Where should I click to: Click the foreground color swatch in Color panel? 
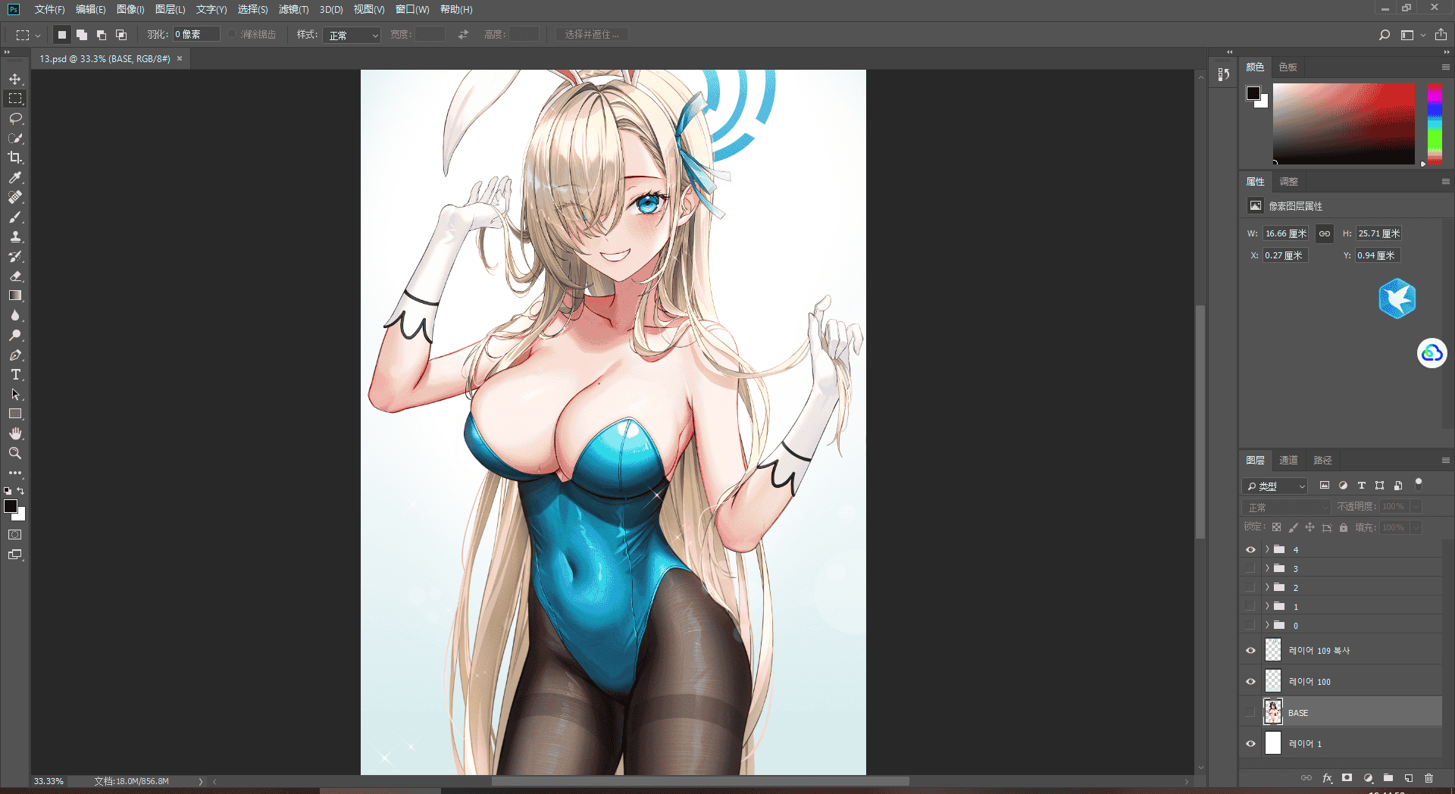(x=1253, y=93)
